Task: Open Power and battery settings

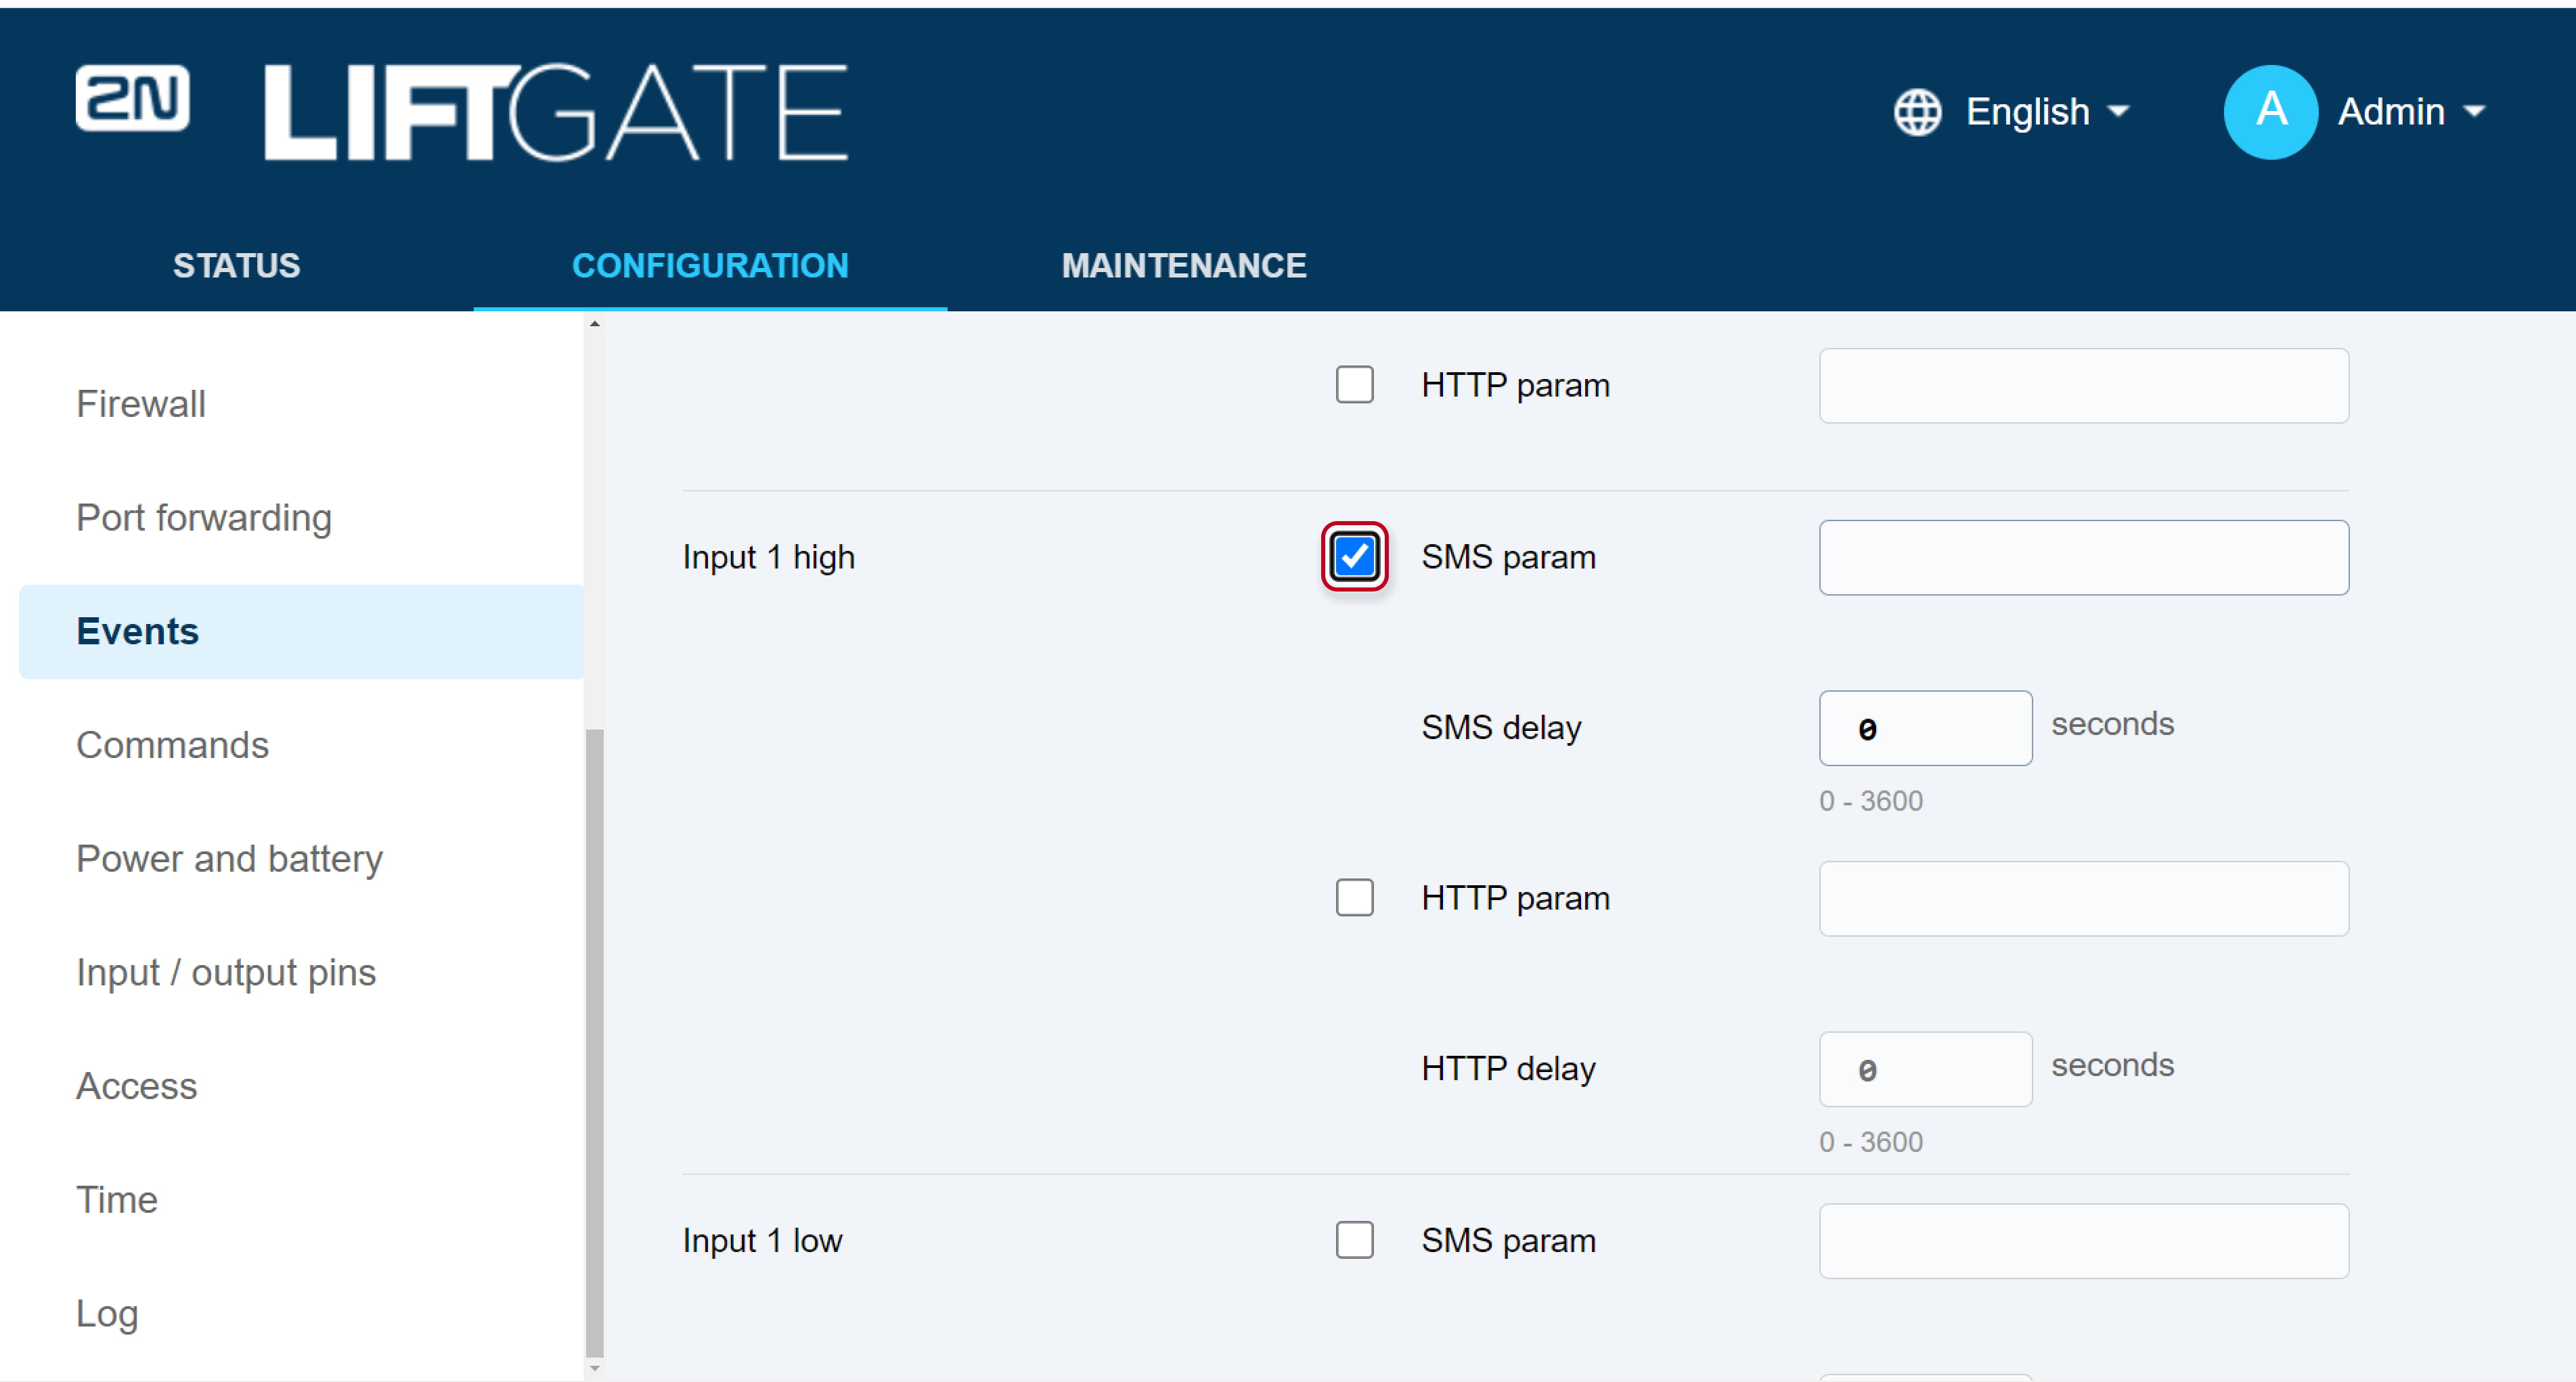Action: (230, 859)
